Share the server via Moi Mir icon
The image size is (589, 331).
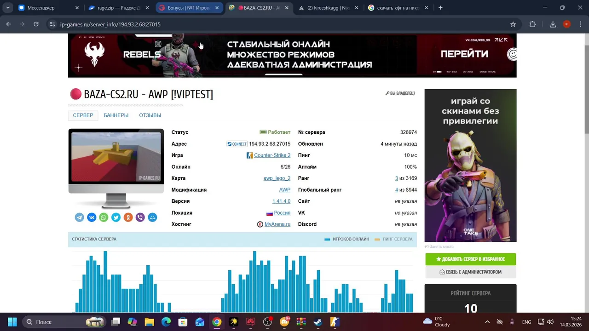click(x=152, y=217)
